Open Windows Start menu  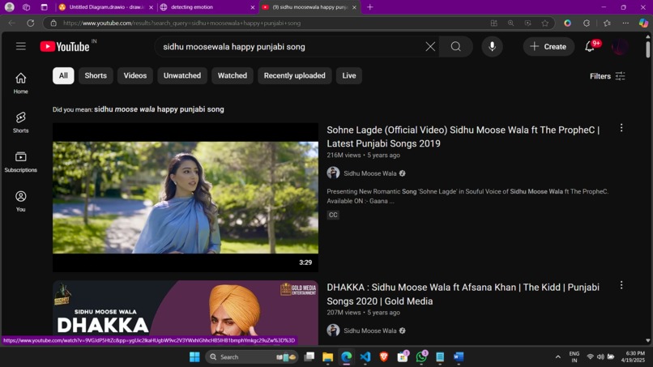tap(194, 357)
